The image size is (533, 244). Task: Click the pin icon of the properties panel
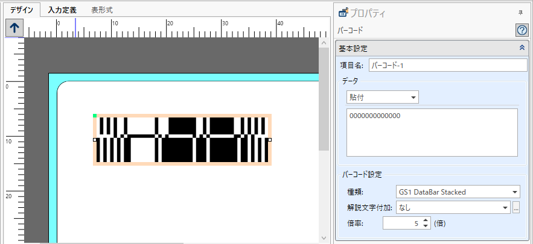click(520, 13)
